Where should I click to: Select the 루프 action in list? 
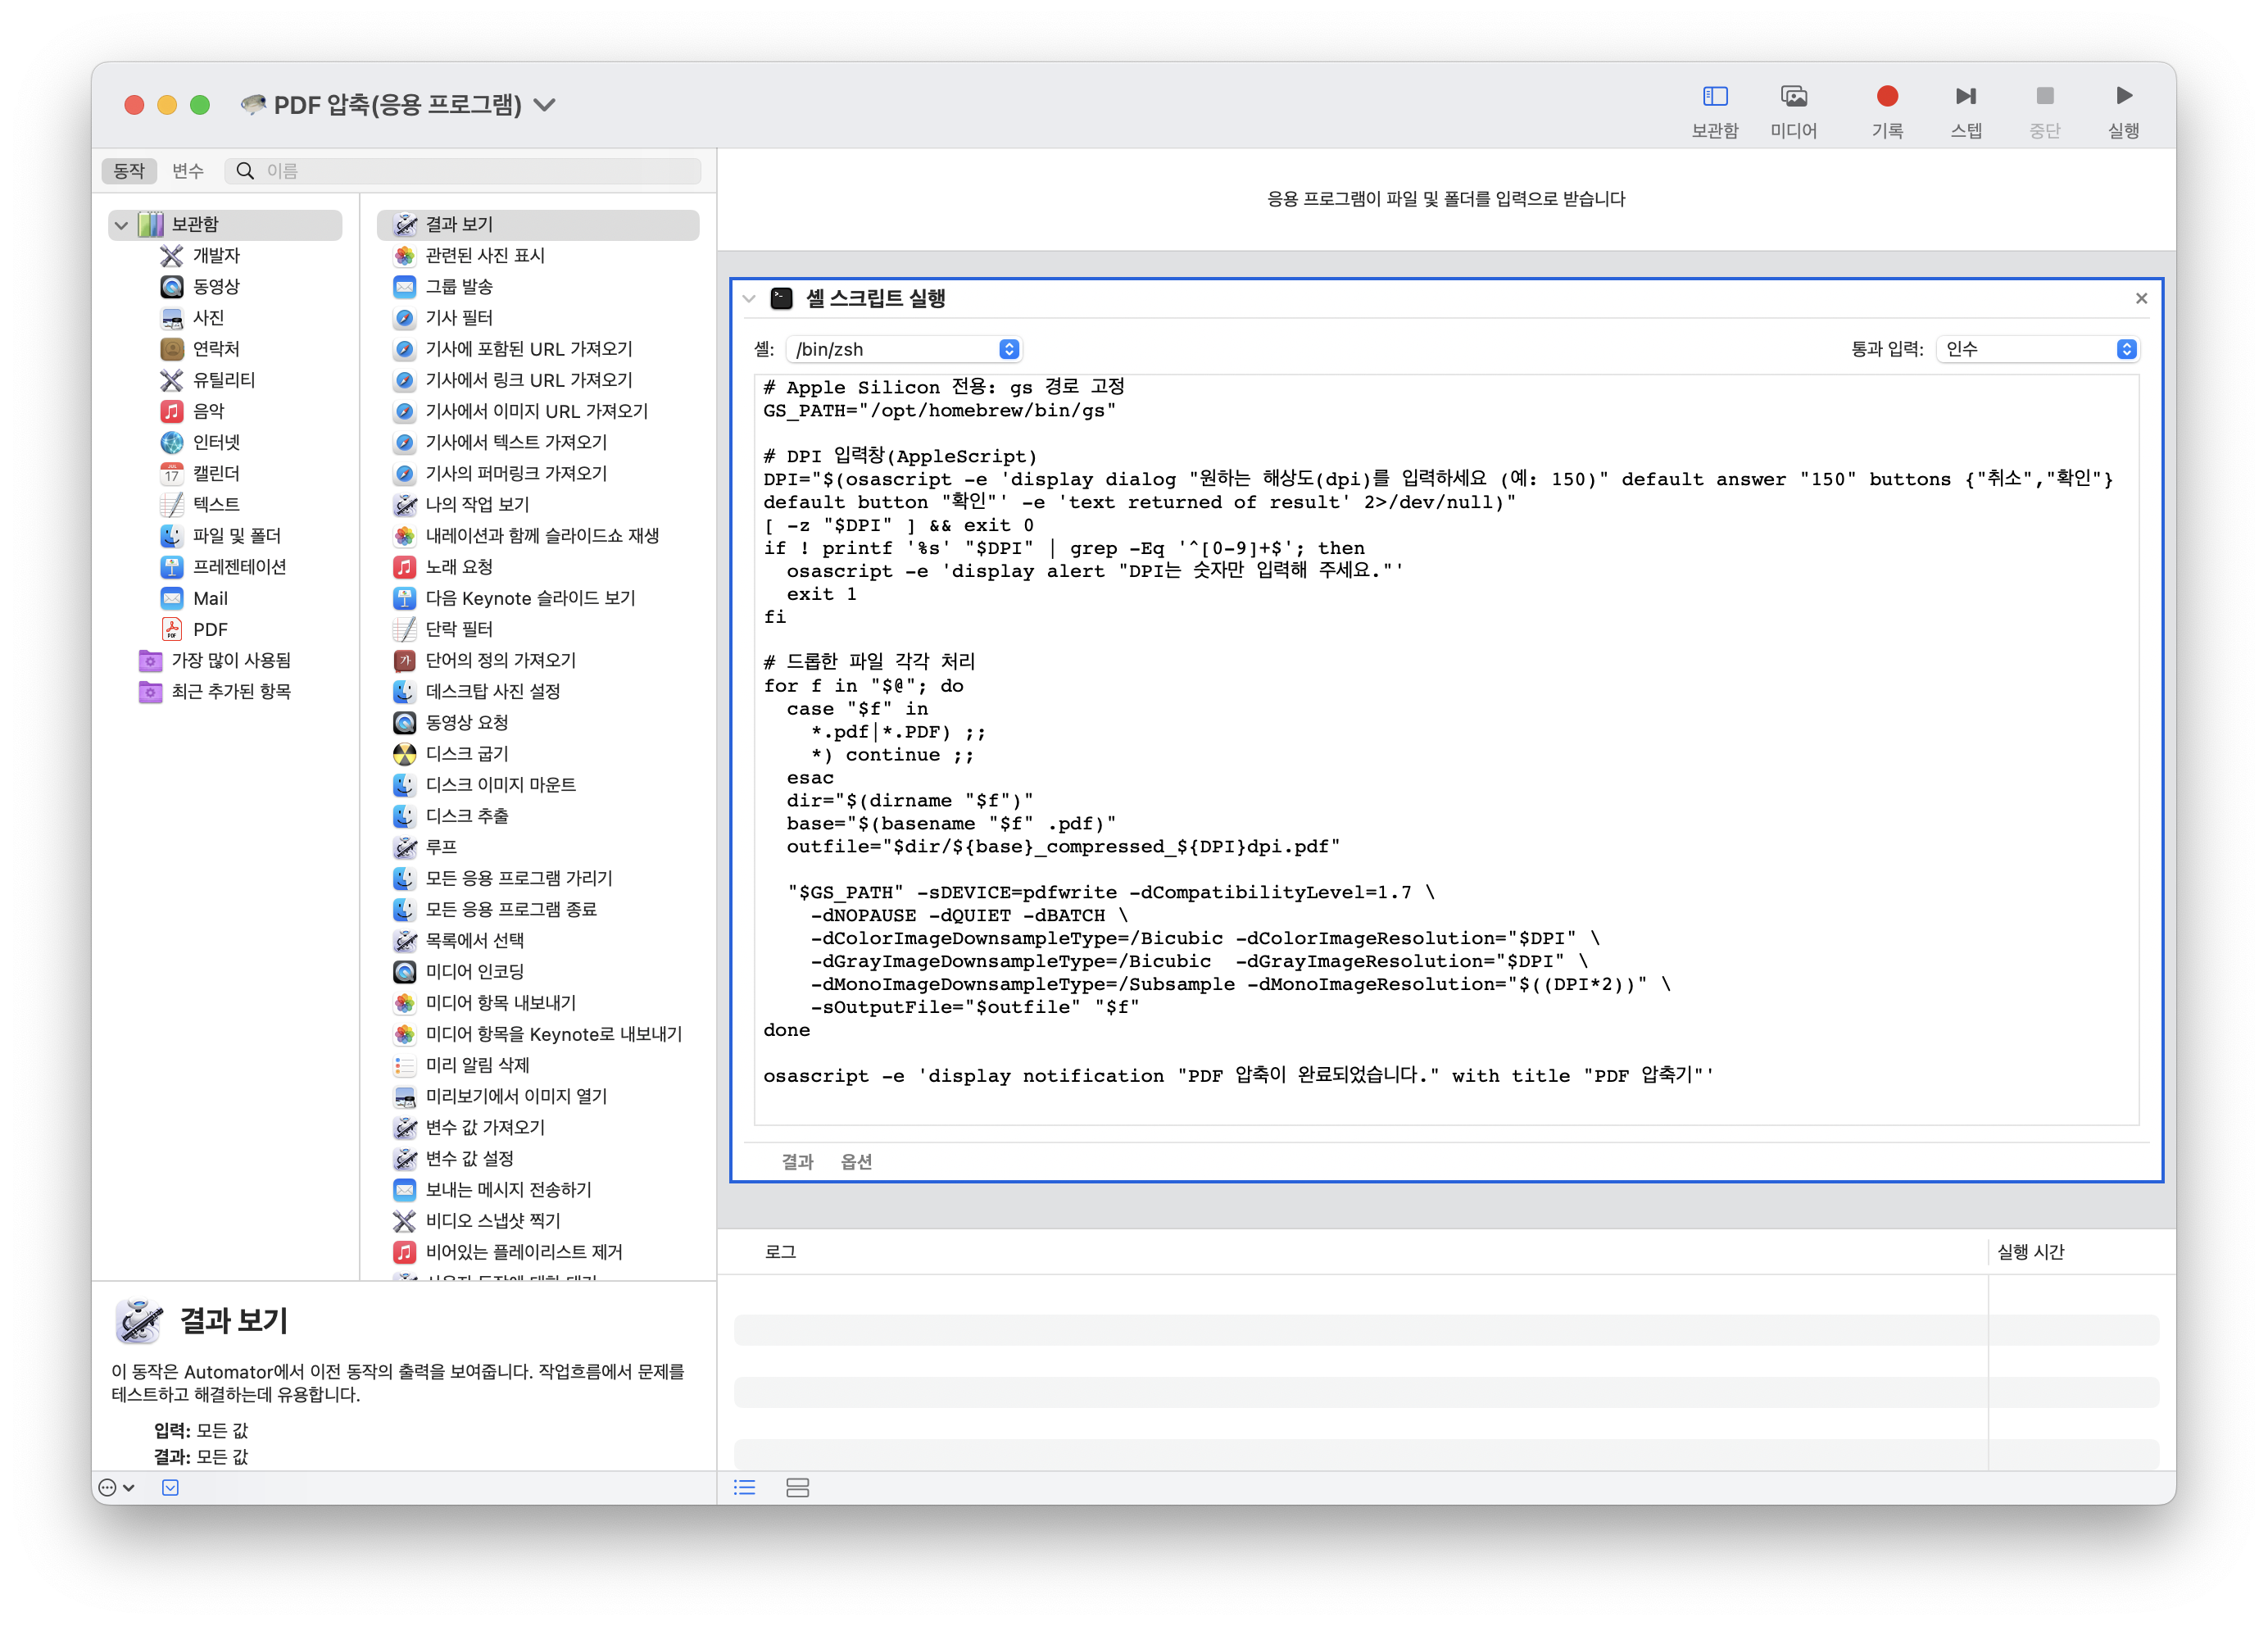point(441,847)
